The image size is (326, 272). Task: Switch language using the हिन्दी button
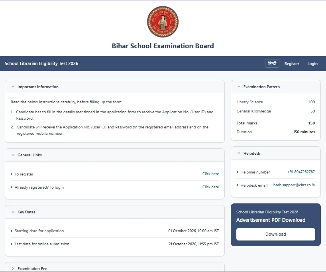272,63
